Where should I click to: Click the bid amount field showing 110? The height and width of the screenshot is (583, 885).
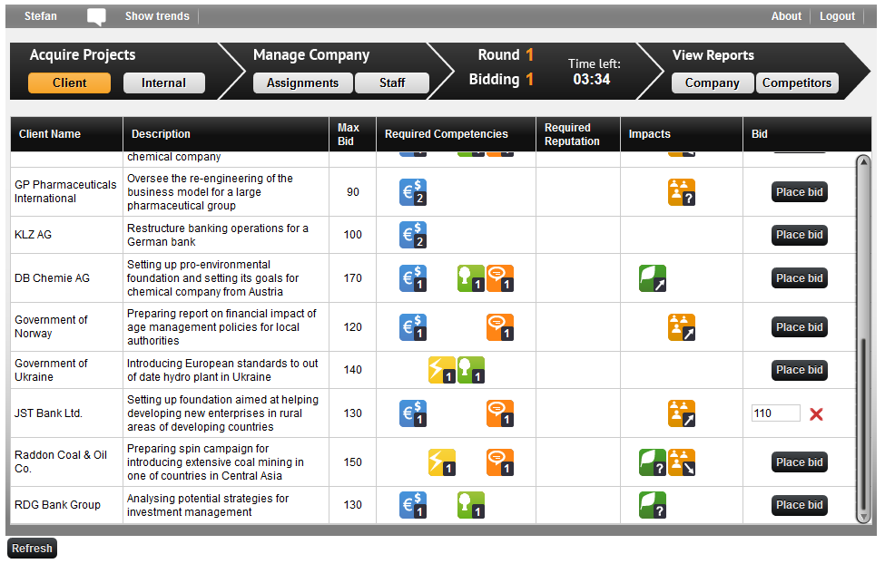point(776,413)
